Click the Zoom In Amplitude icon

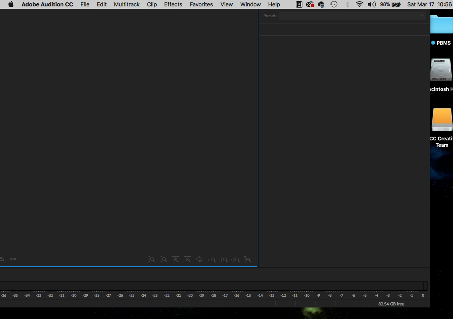152,260
